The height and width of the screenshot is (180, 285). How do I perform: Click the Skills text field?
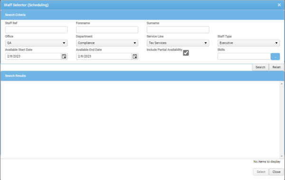244,57
